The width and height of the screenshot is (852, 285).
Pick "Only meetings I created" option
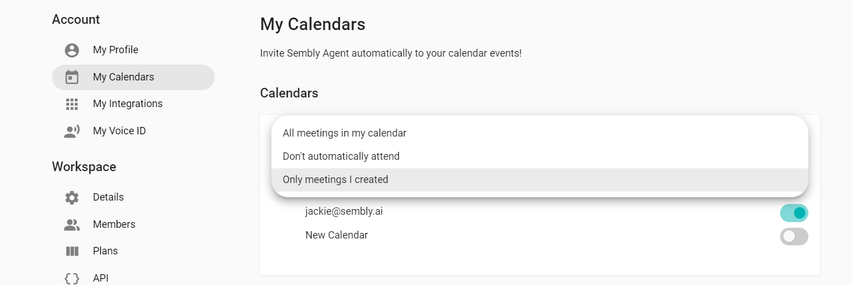coord(335,180)
